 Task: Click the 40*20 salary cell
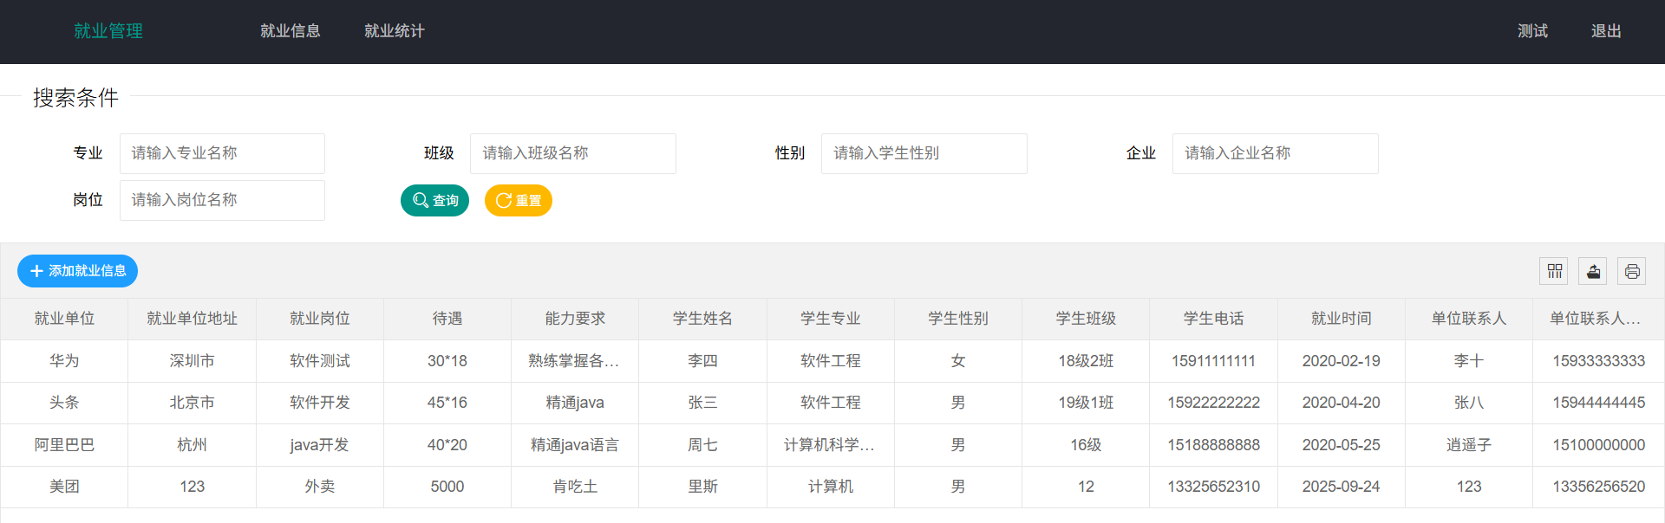click(x=447, y=445)
